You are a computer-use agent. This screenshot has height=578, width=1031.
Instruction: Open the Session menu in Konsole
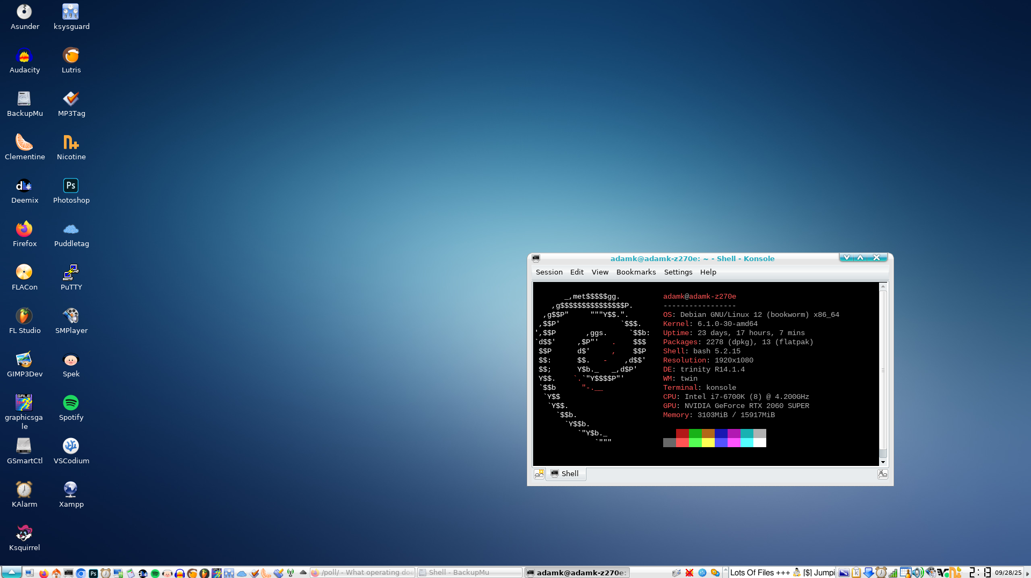point(549,272)
